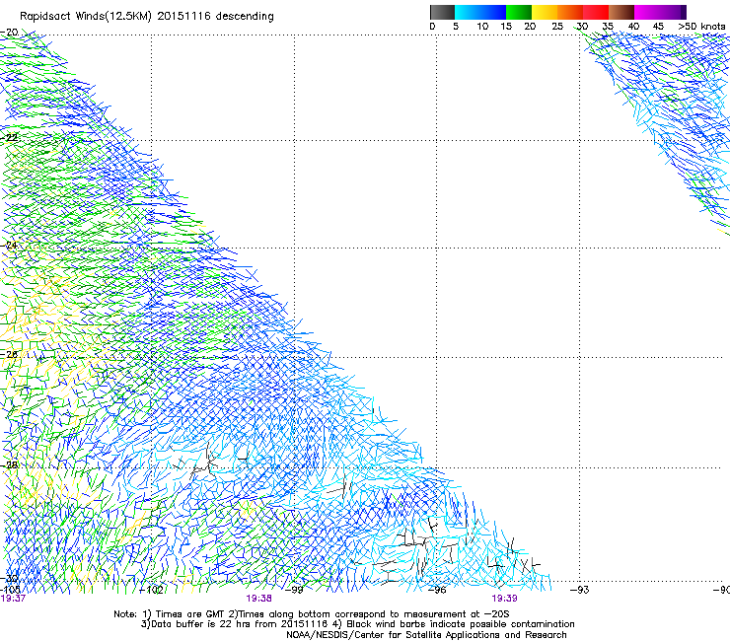Click the cyan-blue 5-15 knots legend segment
Image resolution: width=730 pixels, height=641 pixels.
tap(480, 12)
